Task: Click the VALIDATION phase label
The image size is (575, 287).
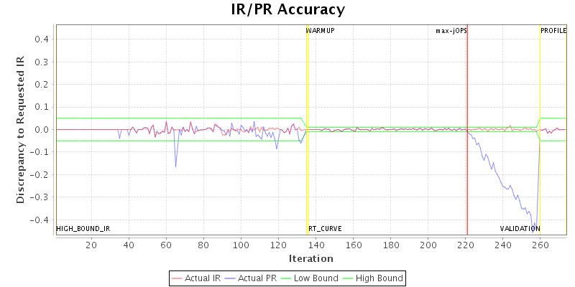Action: point(520,229)
